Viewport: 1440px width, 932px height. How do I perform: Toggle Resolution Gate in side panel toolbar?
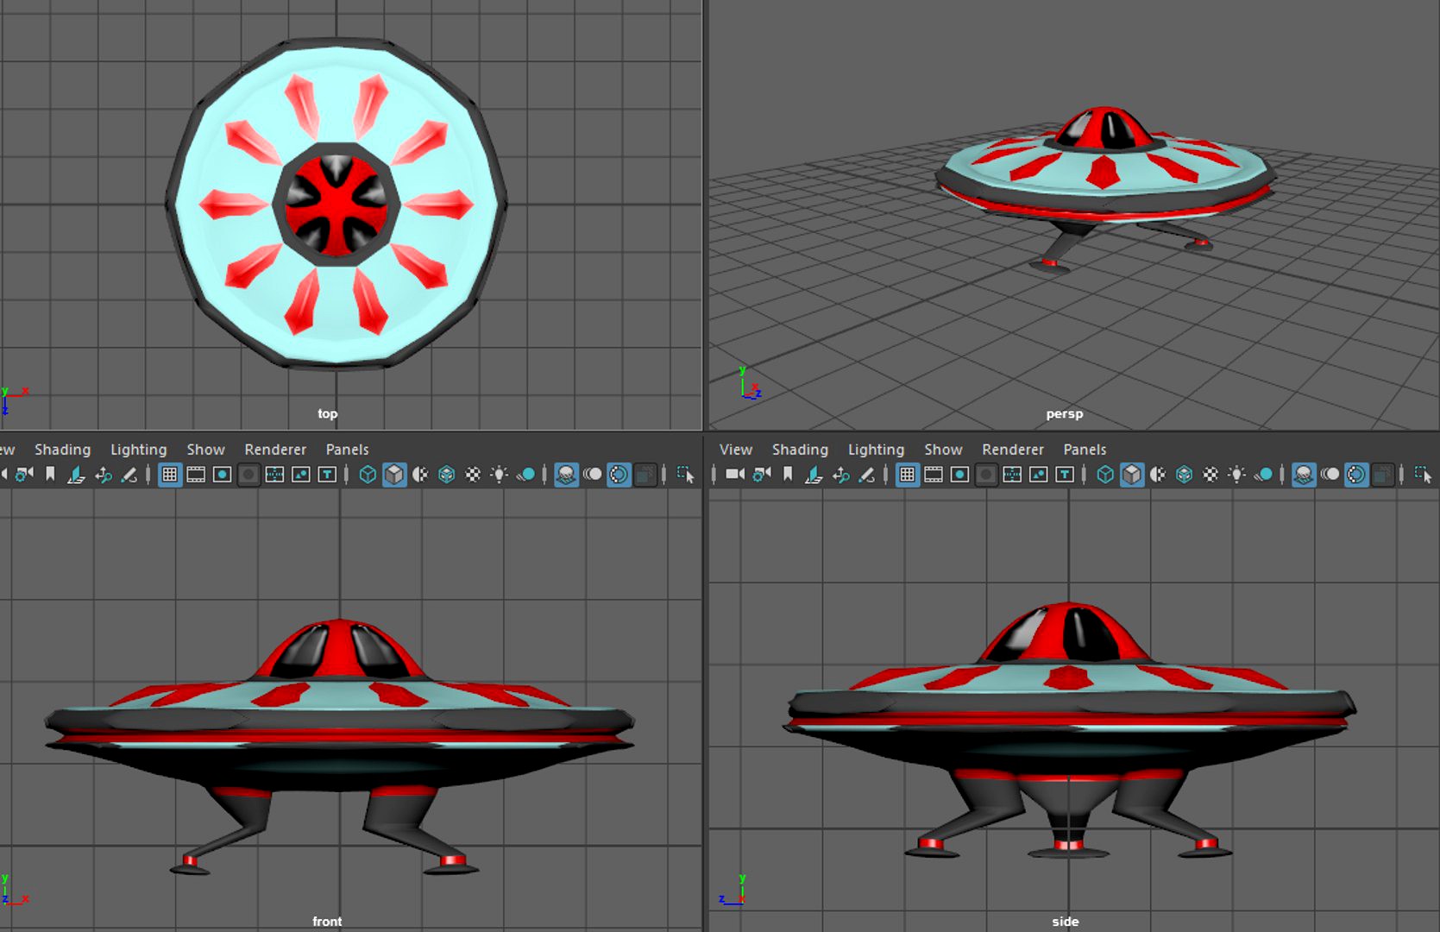pyautogui.click(x=959, y=474)
